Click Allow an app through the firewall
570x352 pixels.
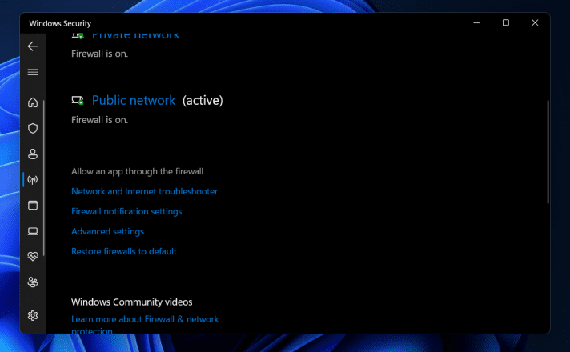(x=137, y=171)
